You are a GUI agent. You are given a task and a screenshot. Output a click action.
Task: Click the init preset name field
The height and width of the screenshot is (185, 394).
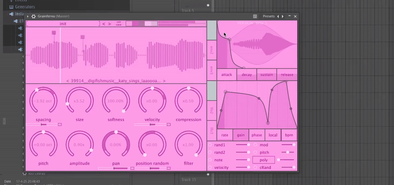click(63, 24)
